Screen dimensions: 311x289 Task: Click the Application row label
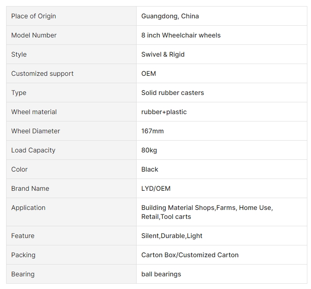point(28,208)
